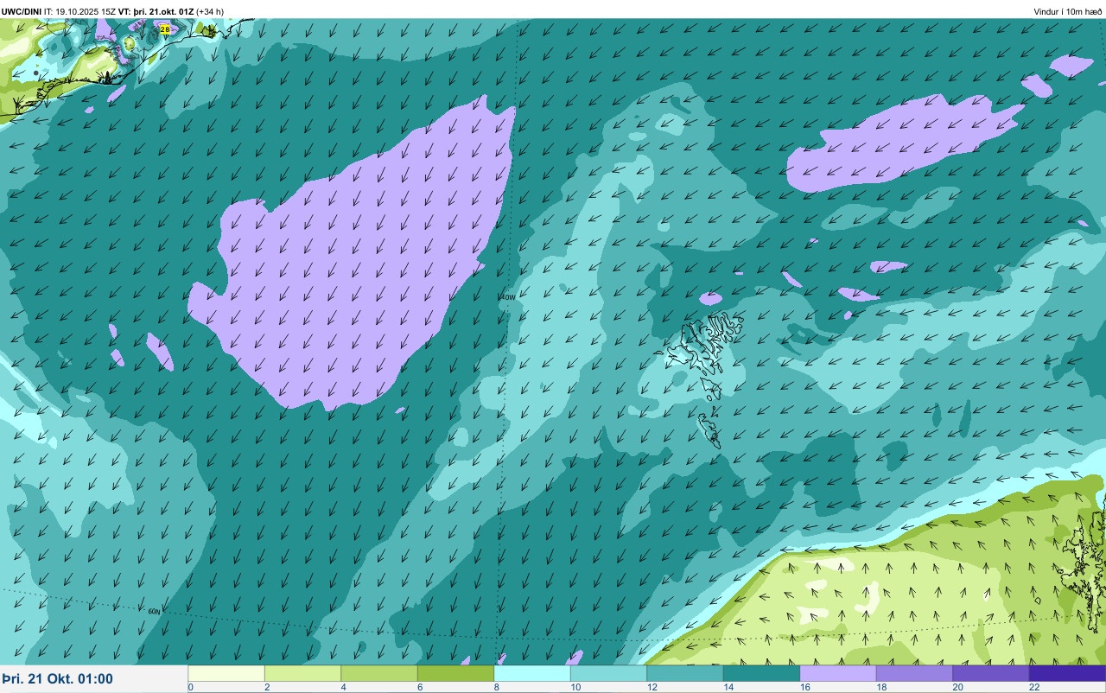Click the 8–10 m/s pale cyan legend swatch
Image resolution: width=1106 pixels, height=693 pixels.
tap(532, 673)
